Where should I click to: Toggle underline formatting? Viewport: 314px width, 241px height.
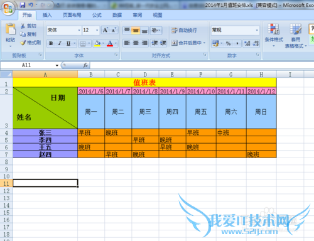point(68,43)
